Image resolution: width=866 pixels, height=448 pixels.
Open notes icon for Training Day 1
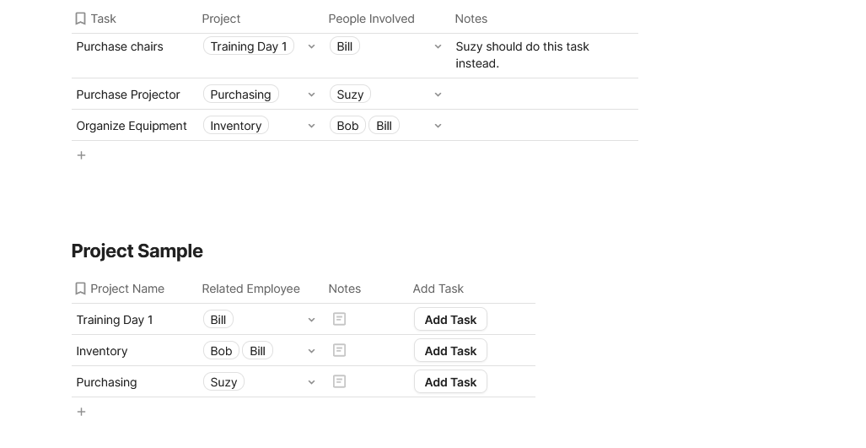(339, 320)
